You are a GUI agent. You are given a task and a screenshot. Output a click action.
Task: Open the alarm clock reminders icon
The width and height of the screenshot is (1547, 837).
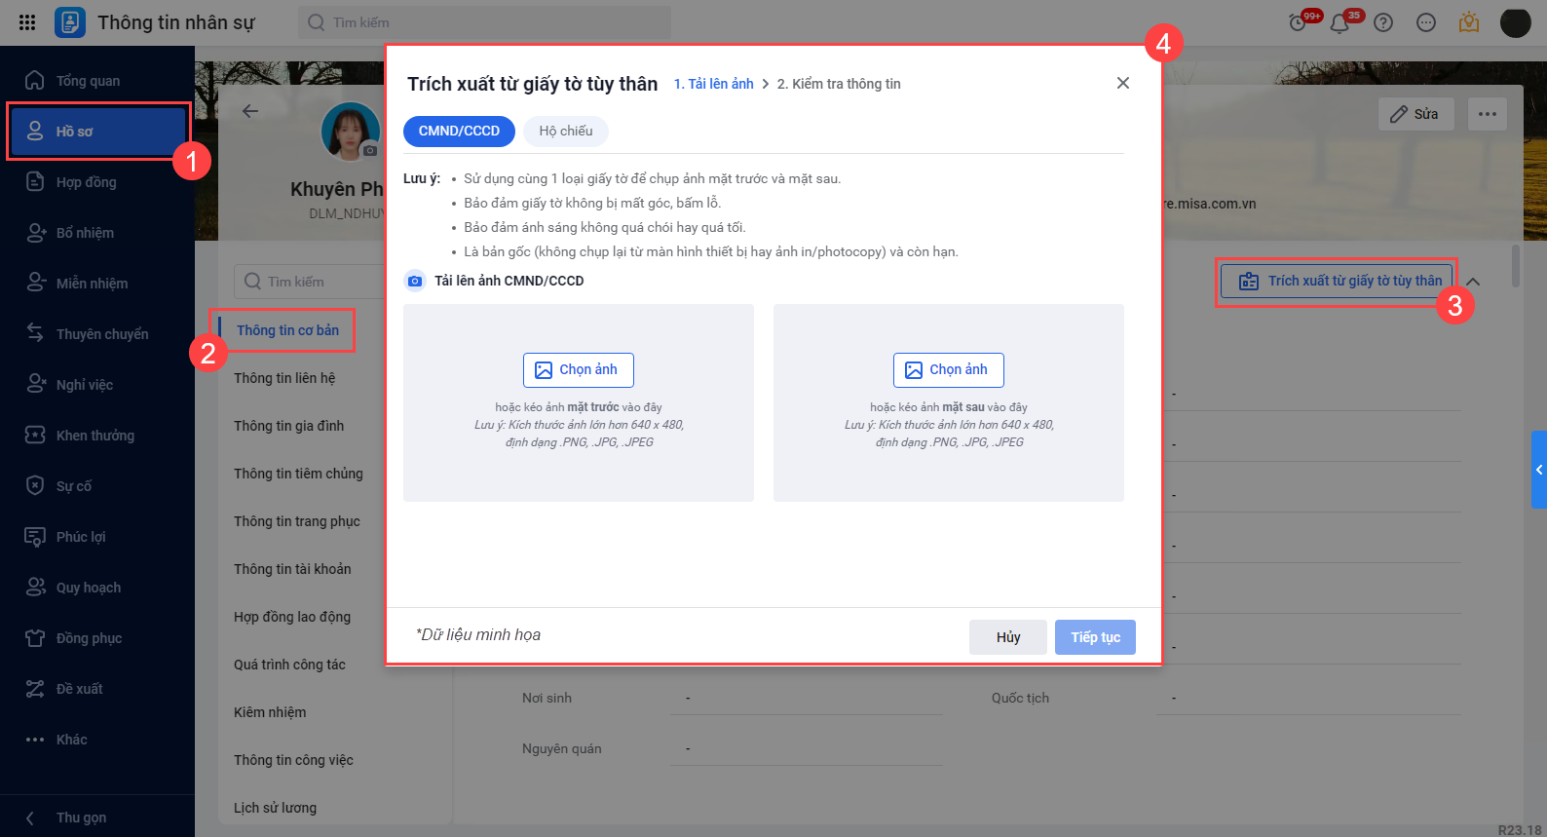click(x=1298, y=22)
